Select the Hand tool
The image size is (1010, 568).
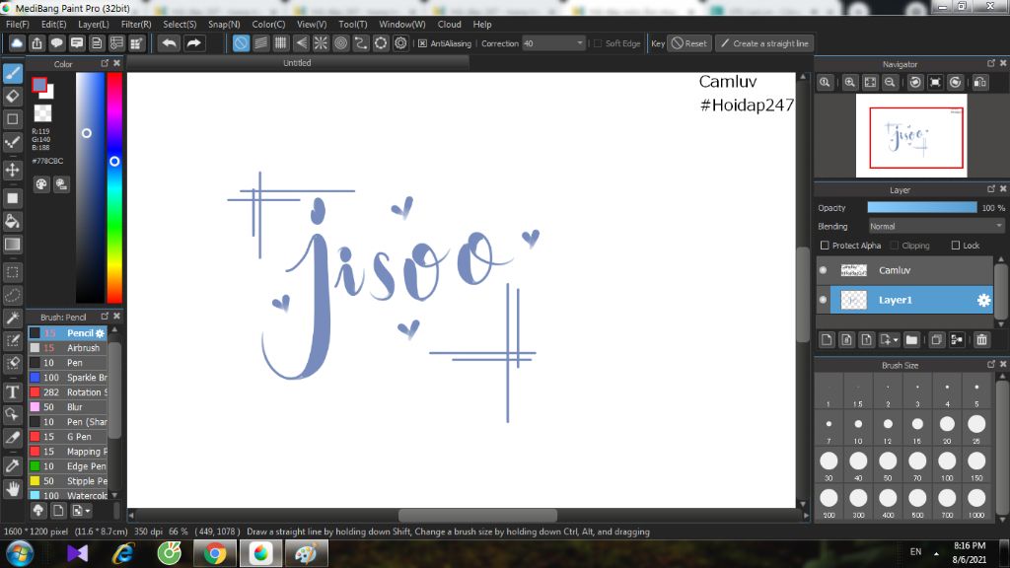tap(12, 489)
